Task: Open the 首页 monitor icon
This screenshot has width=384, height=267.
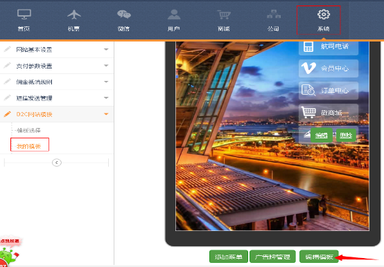Action: tap(24, 15)
